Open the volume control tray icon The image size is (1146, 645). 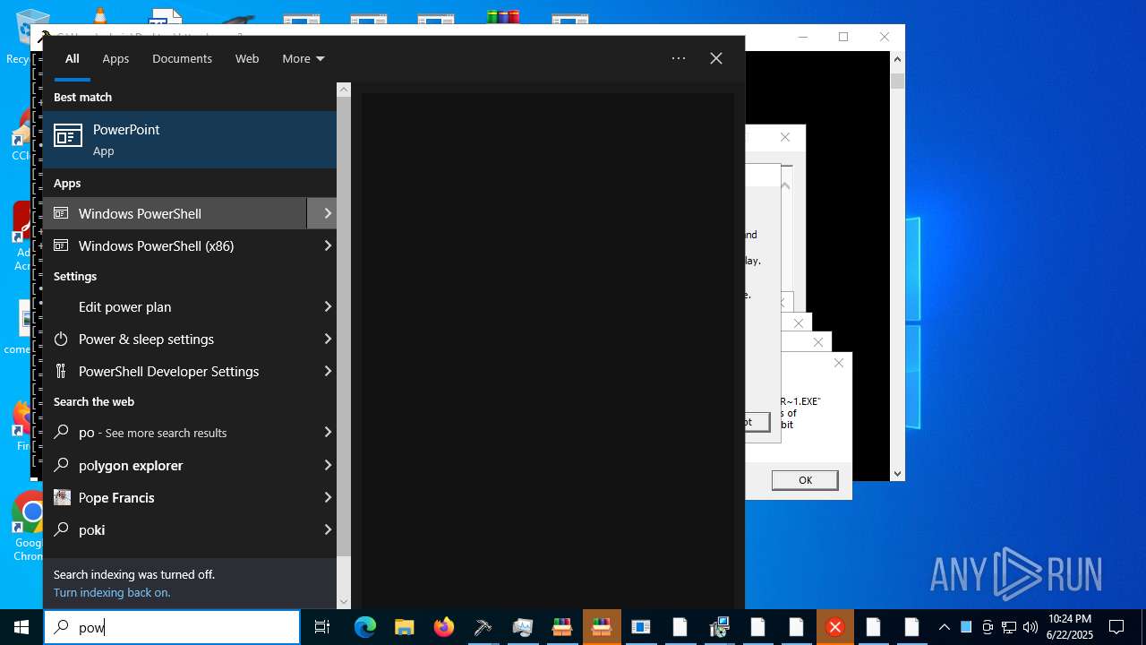pos(1031,627)
